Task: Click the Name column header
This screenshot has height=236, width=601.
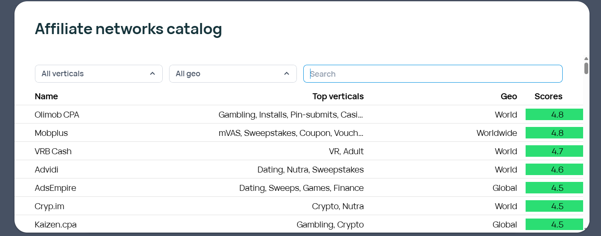Action: pyautogui.click(x=46, y=96)
